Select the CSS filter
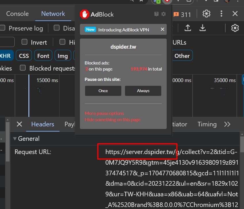This screenshot has height=209, width=244. click(24, 56)
